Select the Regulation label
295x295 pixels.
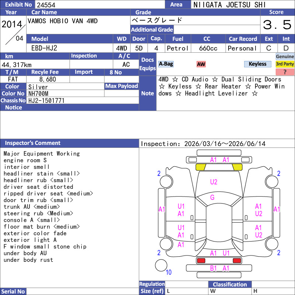(152, 284)
